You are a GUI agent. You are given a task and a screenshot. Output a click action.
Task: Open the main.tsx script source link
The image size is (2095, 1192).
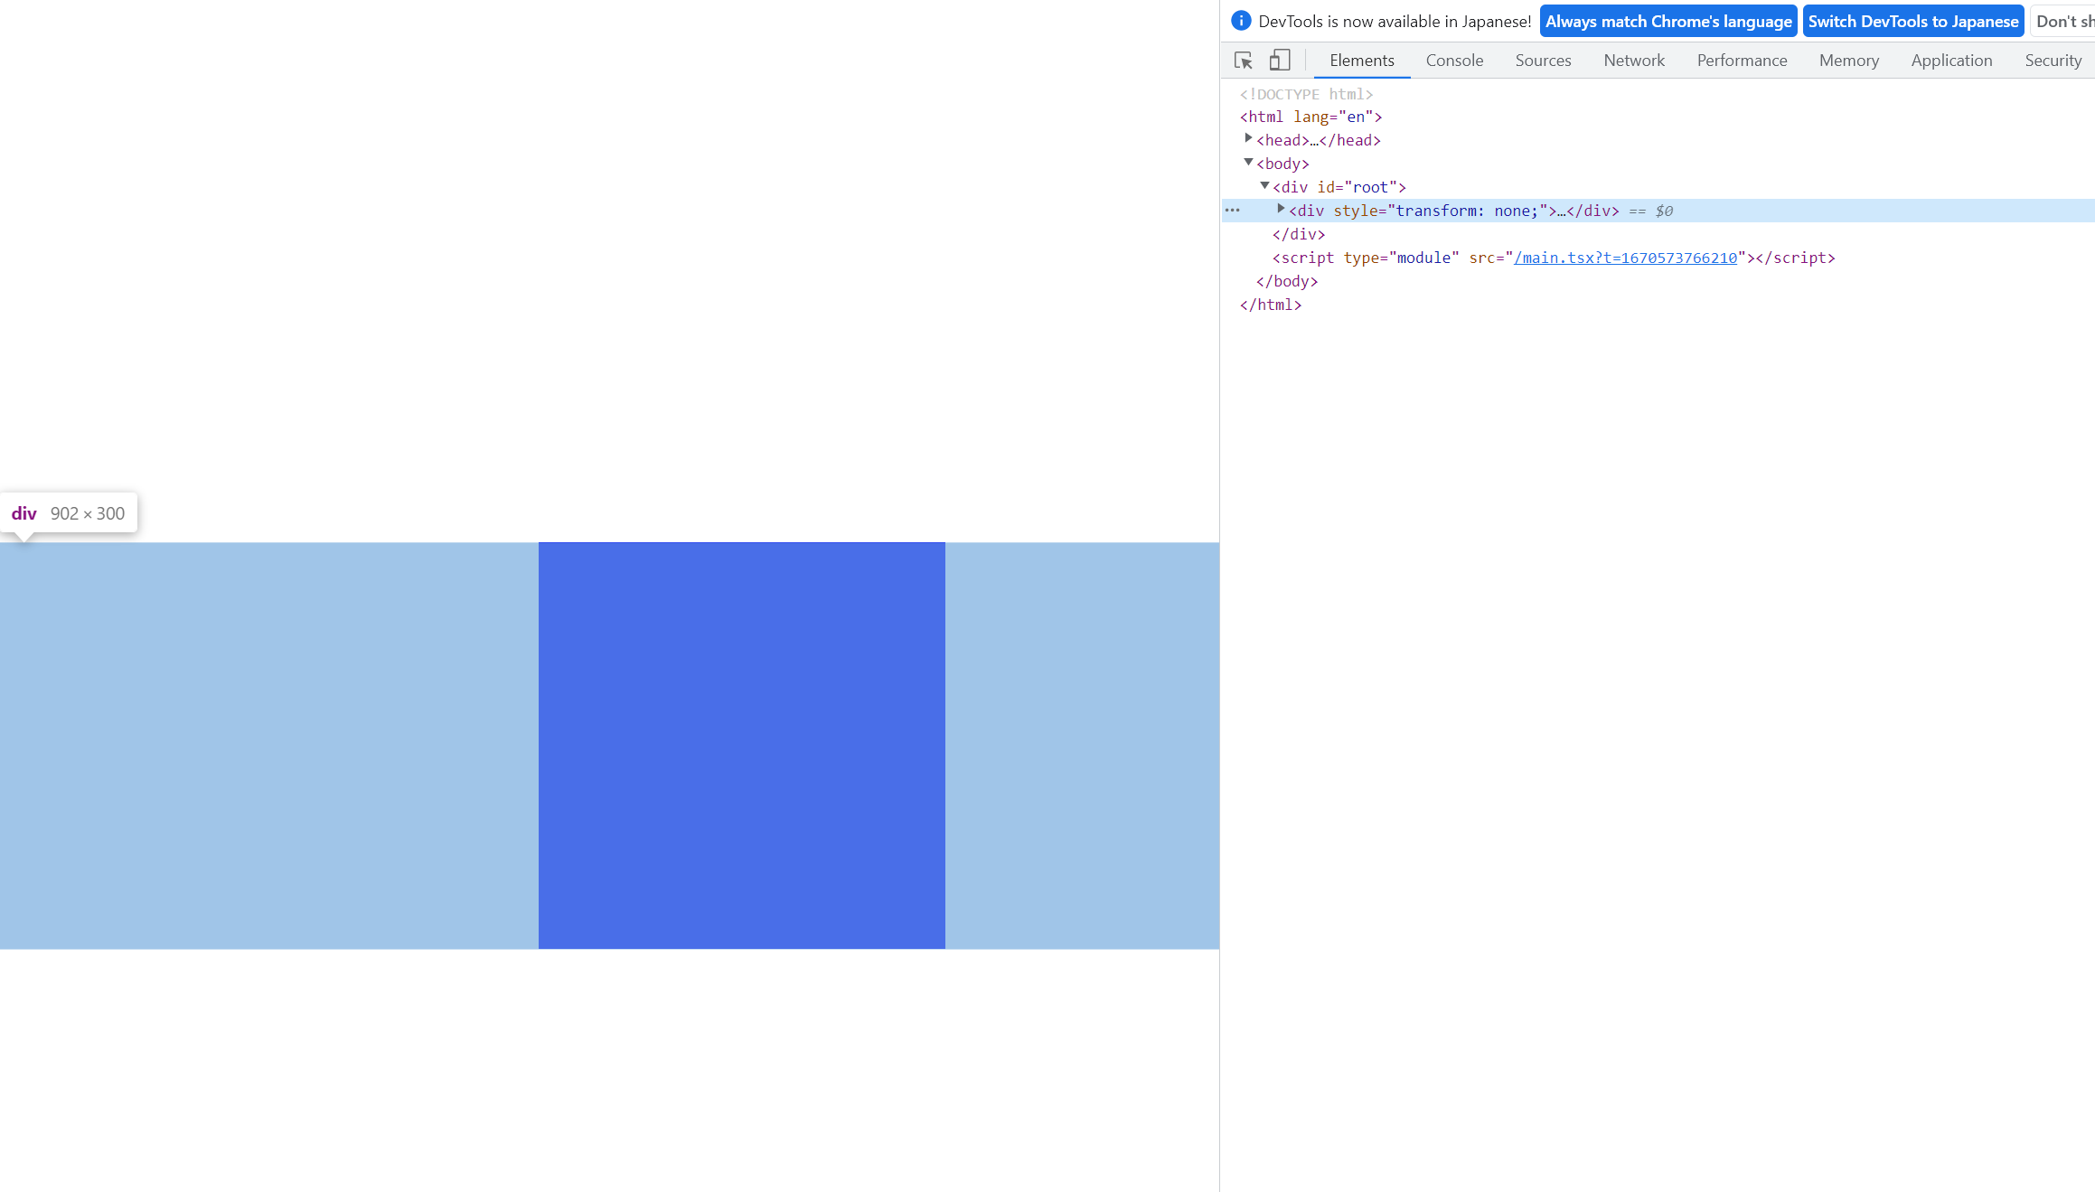click(x=1624, y=258)
